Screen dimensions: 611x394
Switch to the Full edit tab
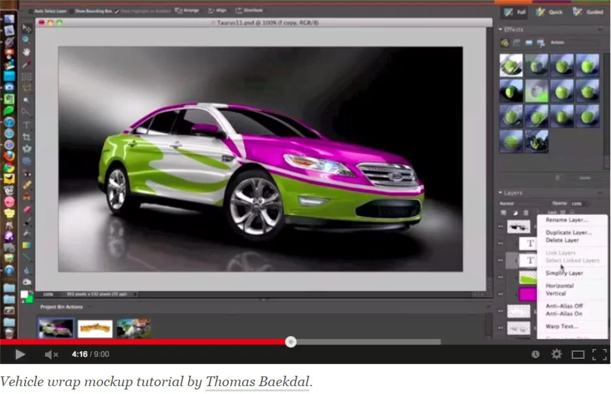[515, 12]
